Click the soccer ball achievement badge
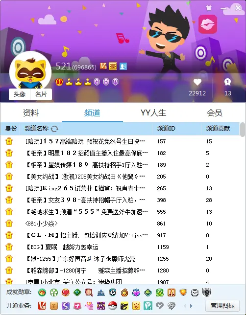This screenshot has width=246, height=315. pos(113,292)
